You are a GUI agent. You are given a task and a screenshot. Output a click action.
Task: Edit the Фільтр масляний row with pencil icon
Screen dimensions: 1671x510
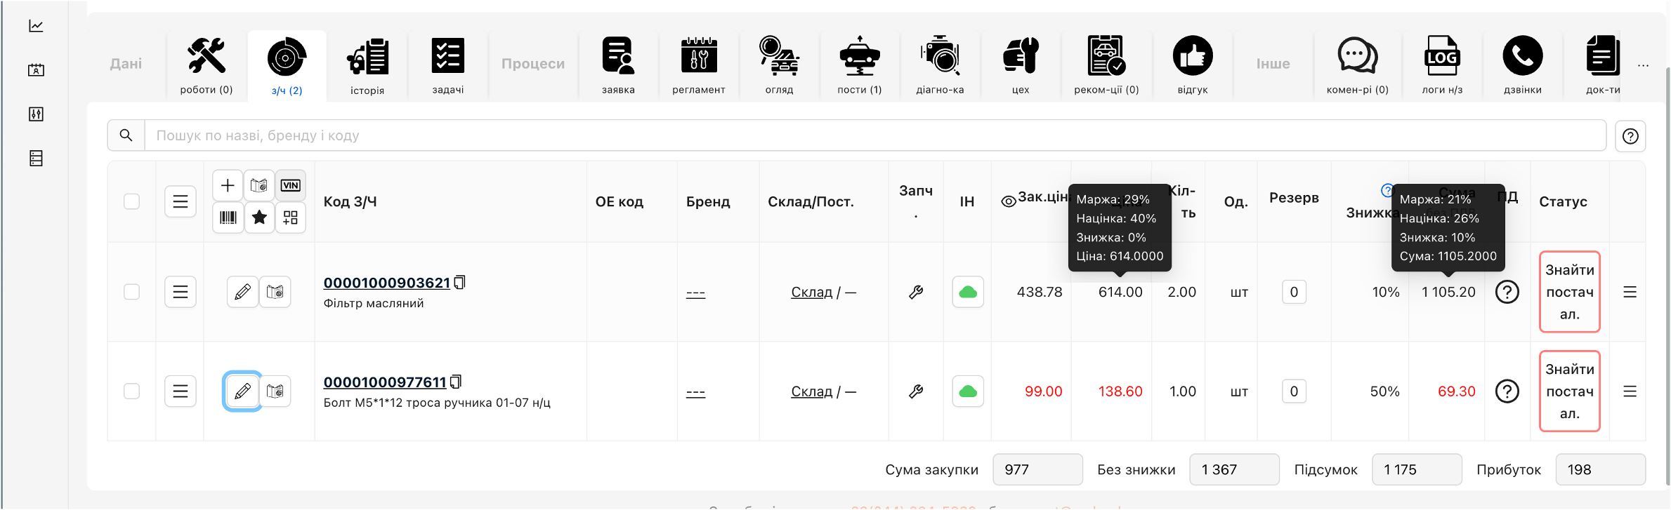[x=242, y=292]
